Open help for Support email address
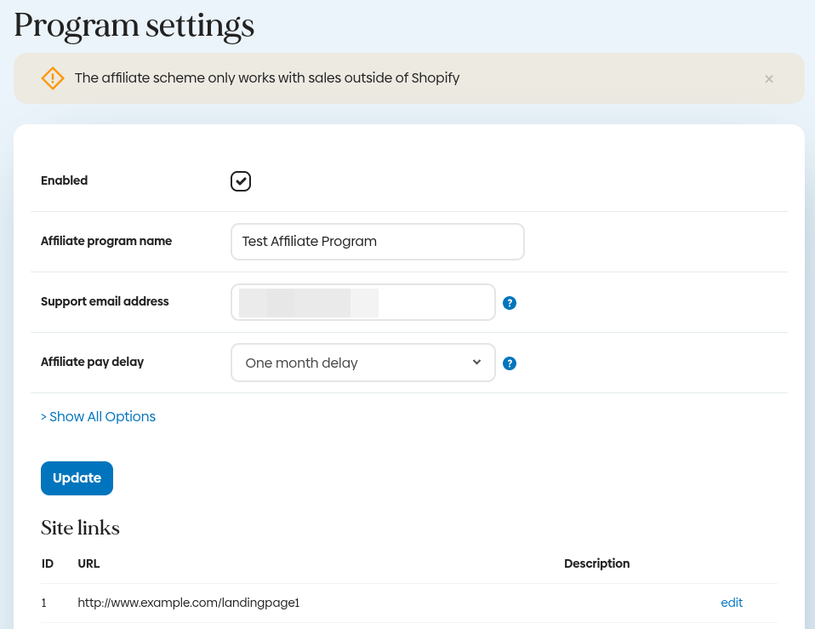 (510, 303)
